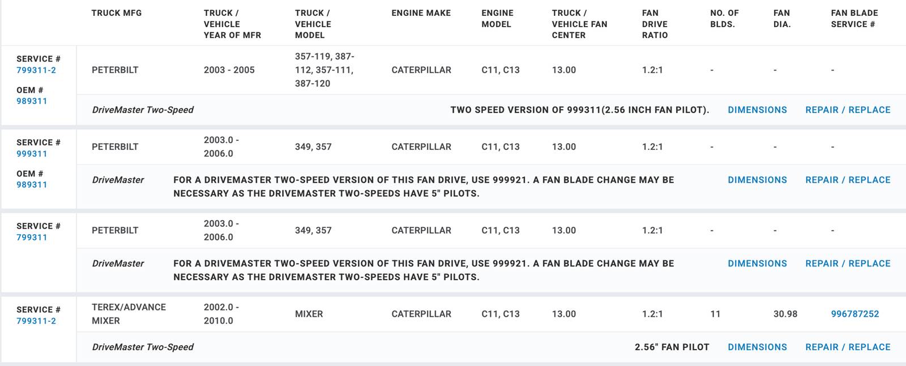Viewport: 906px width, 366px height.
Task: View DIMENSIONS for service 799311 DriveMaster
Action: pyautogui.click(x=757, y=264)
